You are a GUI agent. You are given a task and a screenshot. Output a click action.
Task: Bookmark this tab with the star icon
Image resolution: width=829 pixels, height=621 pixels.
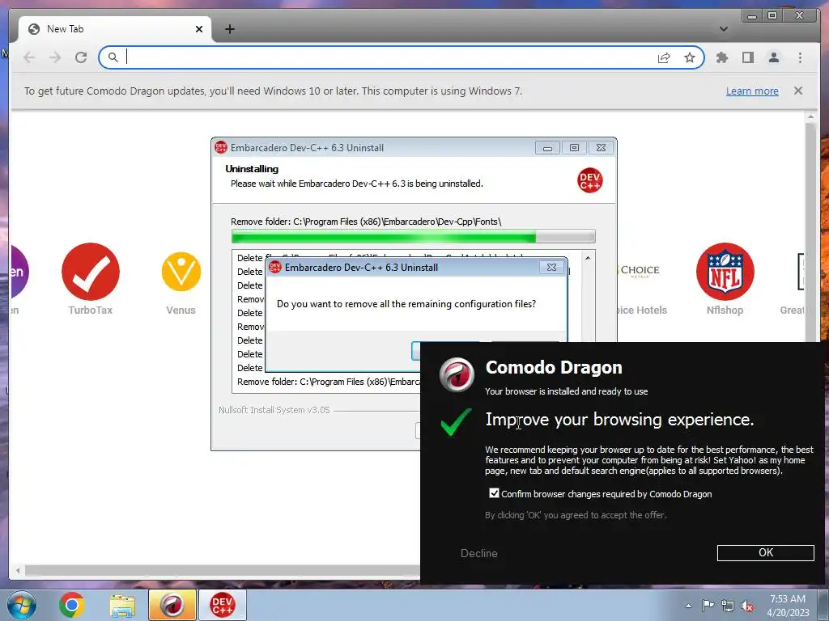pyautogui.click(x=690, y=57)
